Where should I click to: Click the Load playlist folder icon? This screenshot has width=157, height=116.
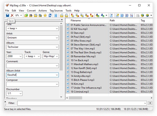point(36,15)
